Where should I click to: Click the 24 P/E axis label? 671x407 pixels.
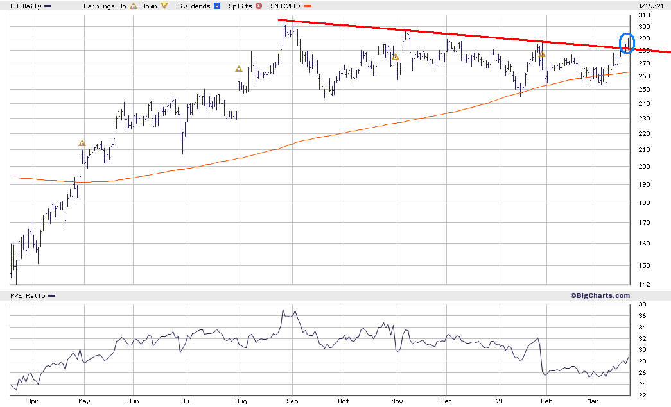[642, 385]
